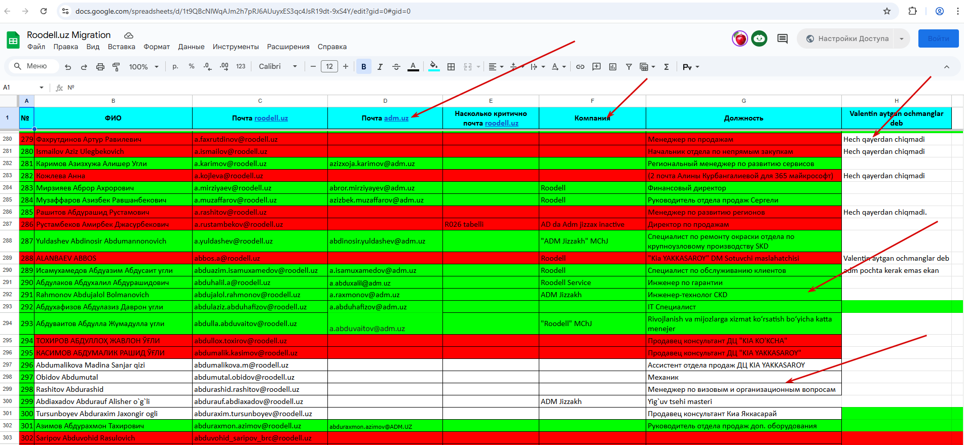Viewport: 964px width, 445px height.
Task: Toggle the filter on the sheet
Action: [x=628, y=67]
